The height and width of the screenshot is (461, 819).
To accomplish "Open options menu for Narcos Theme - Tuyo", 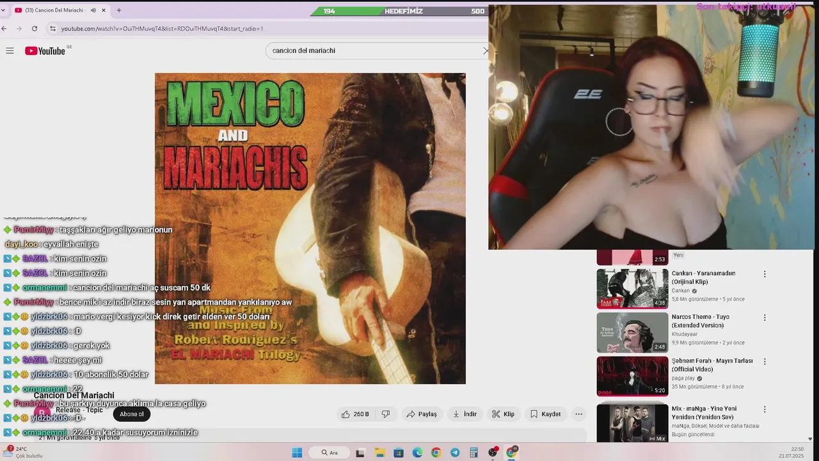I will click(x=765, y=318).
